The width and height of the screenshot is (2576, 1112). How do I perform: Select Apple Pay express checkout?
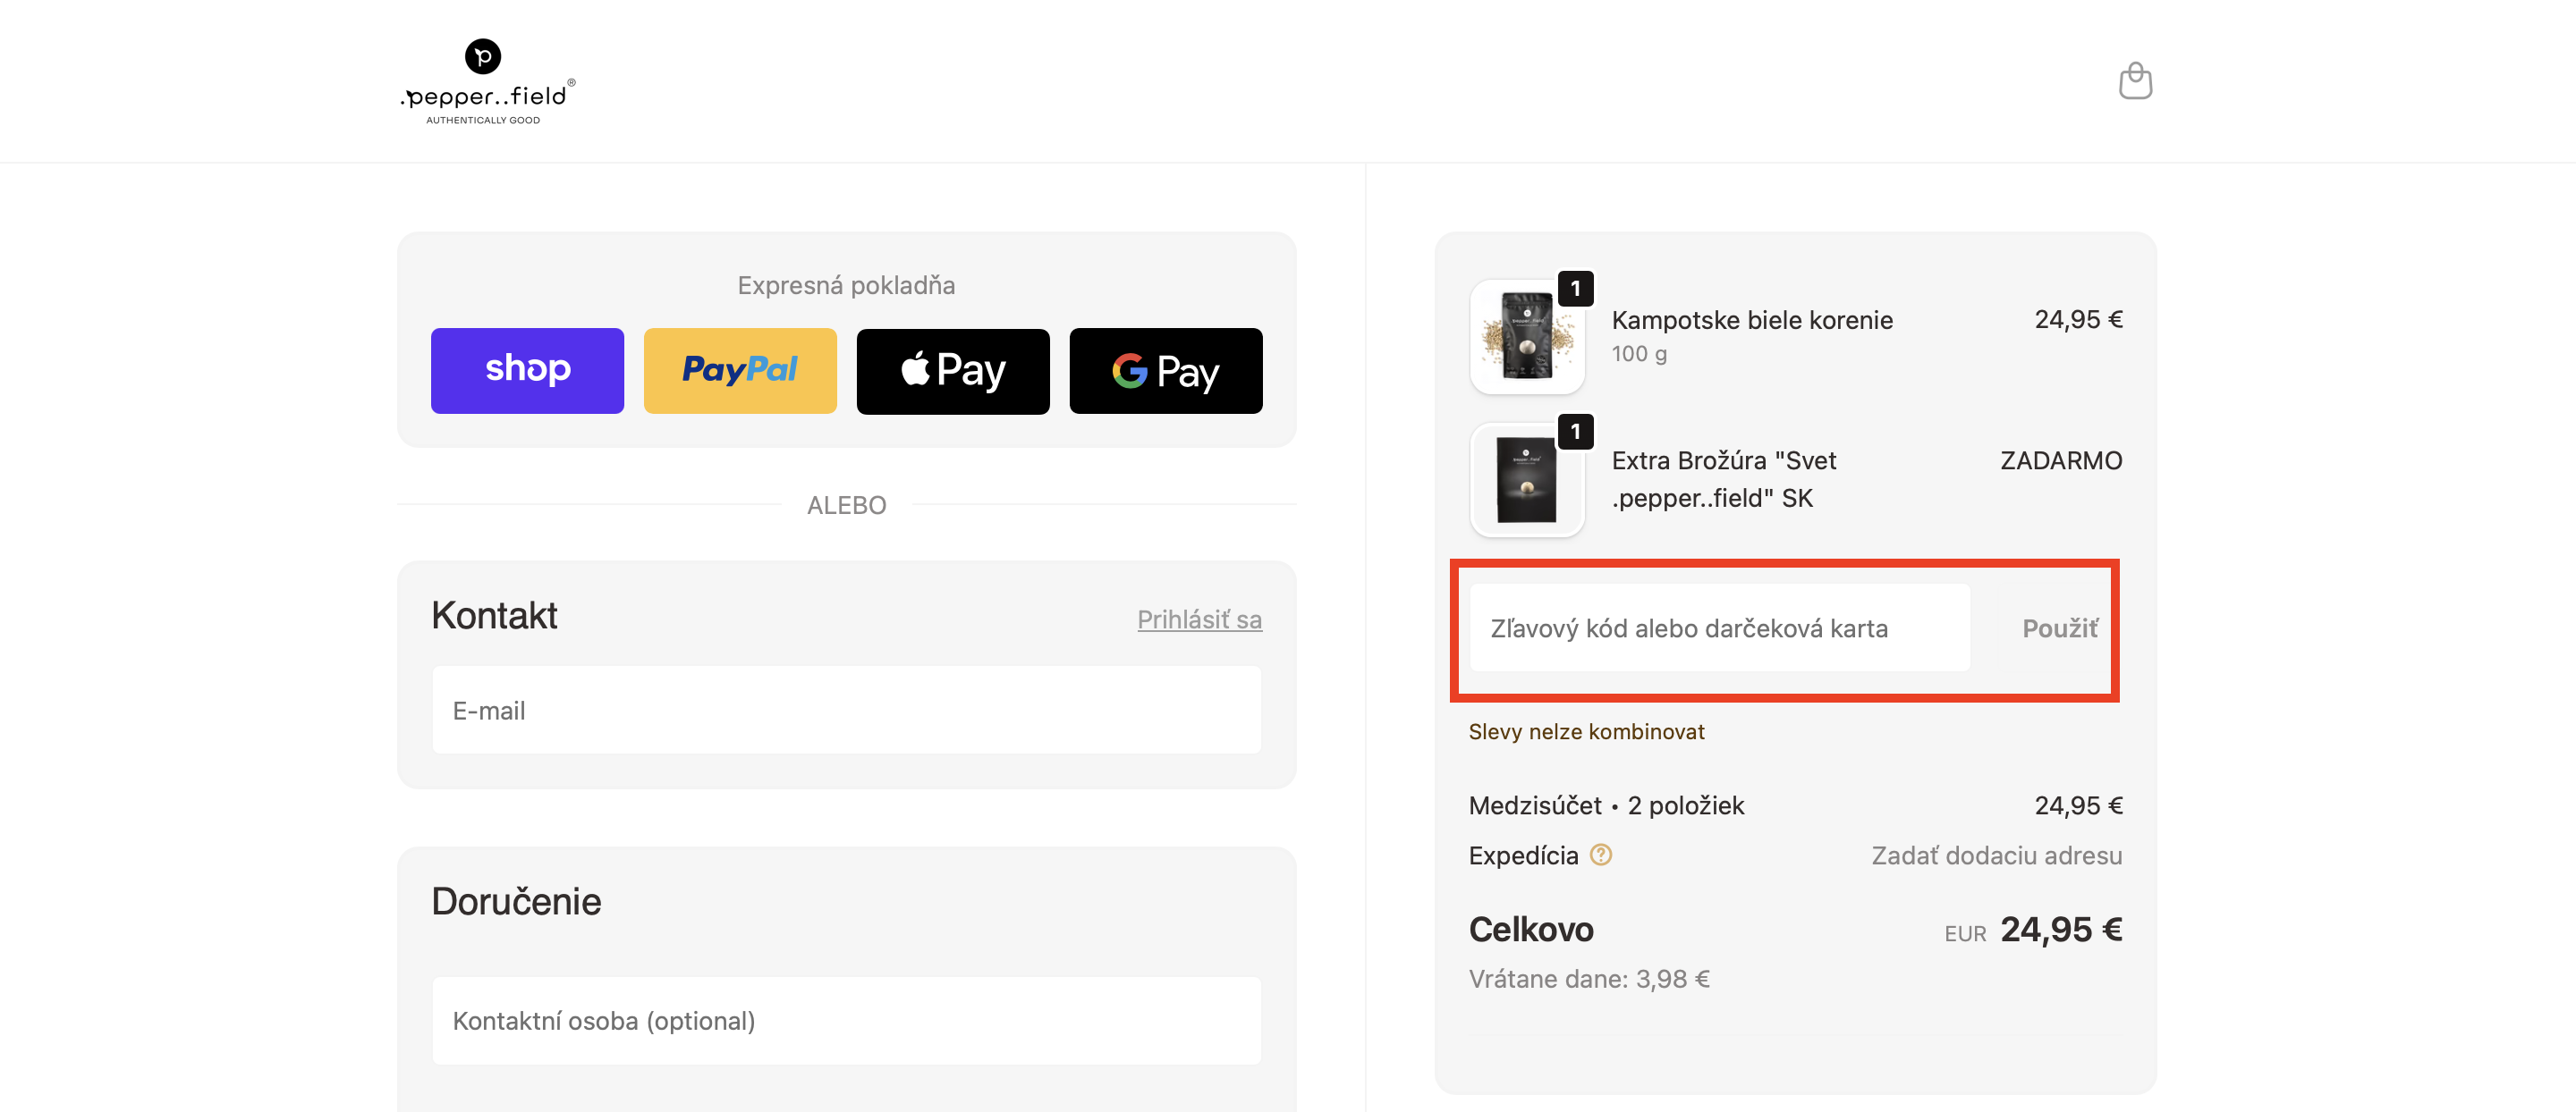952,371
